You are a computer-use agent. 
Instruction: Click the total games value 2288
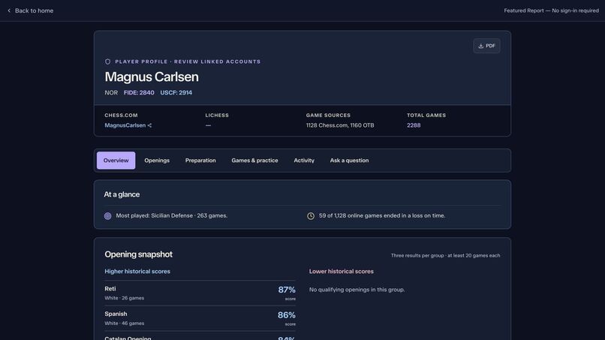click(x=414, y=125)
